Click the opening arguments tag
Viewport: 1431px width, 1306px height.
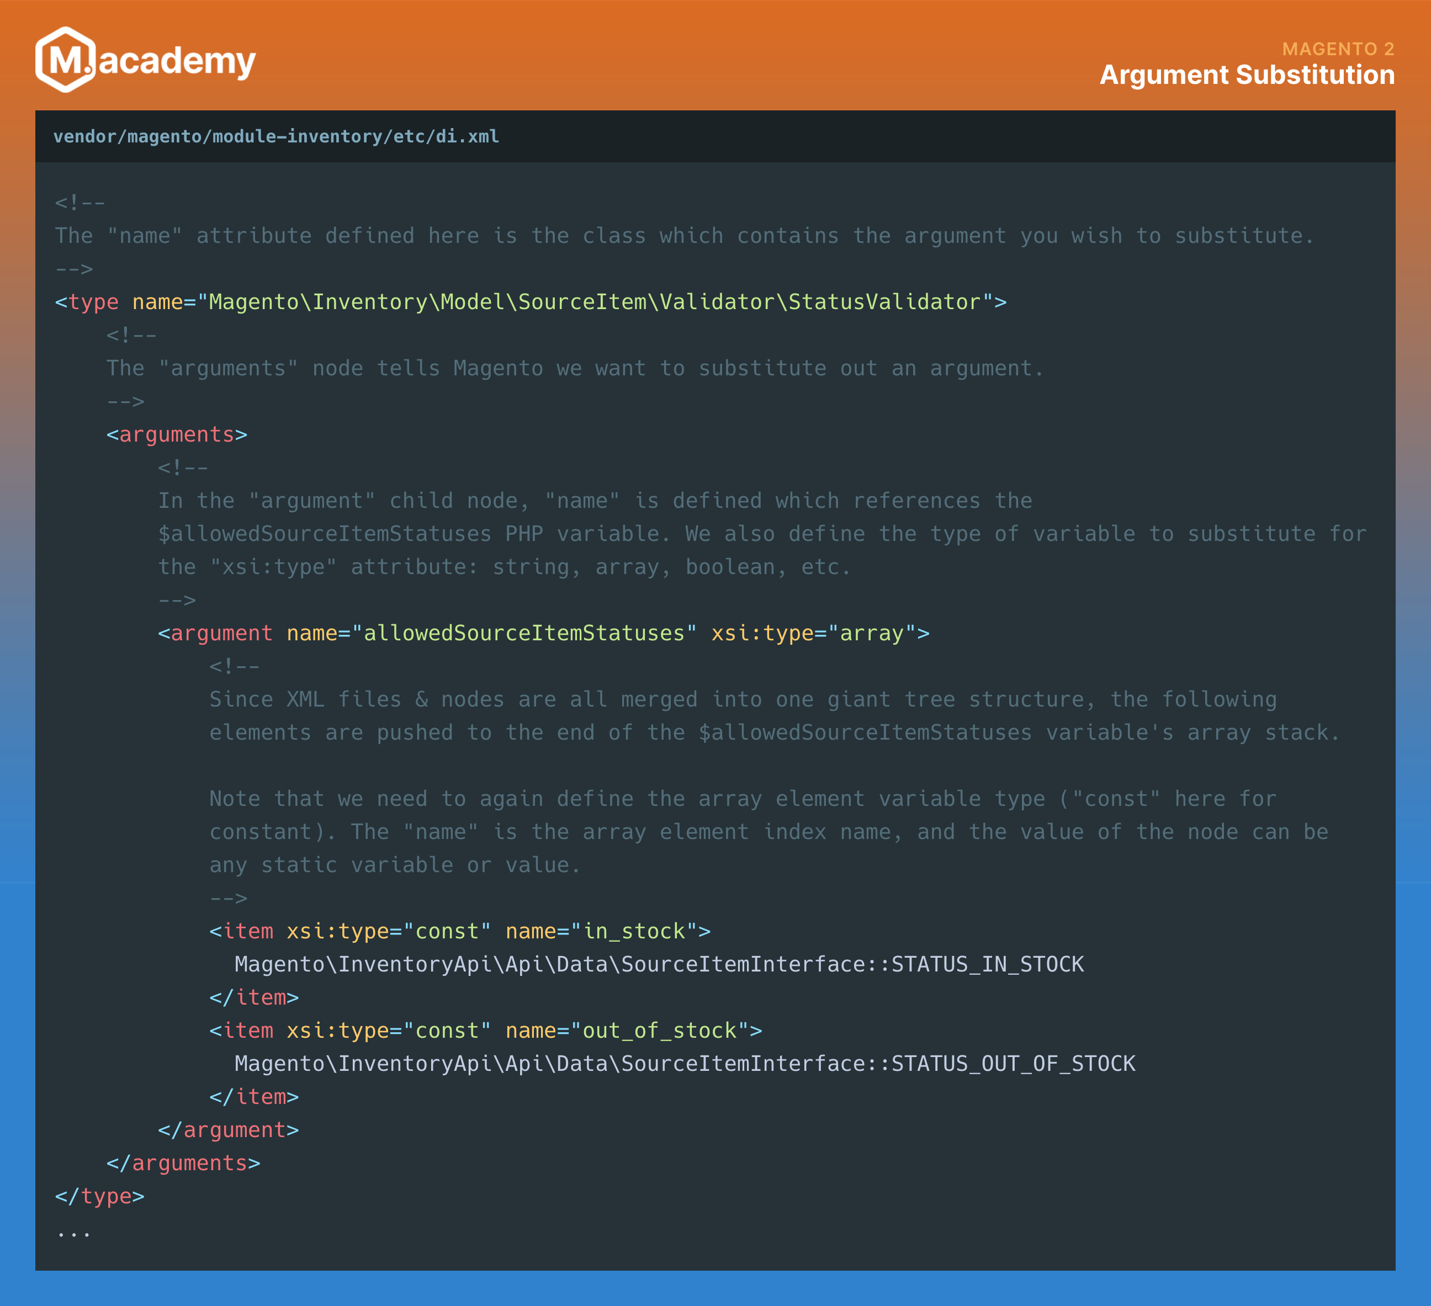coord(177,434)
